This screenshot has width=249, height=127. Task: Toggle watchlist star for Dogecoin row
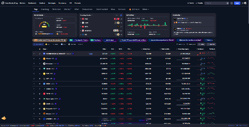34,109
